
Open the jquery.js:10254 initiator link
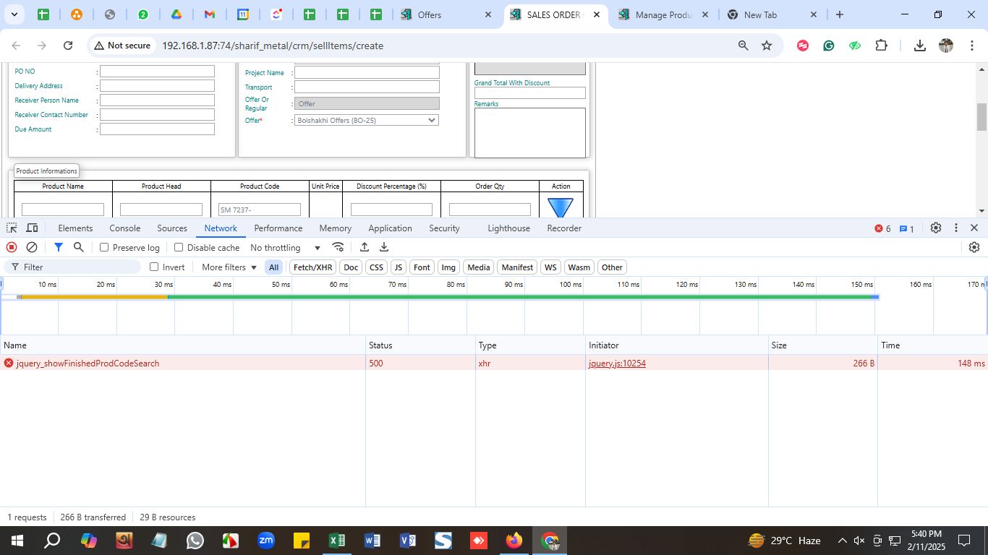617,363
